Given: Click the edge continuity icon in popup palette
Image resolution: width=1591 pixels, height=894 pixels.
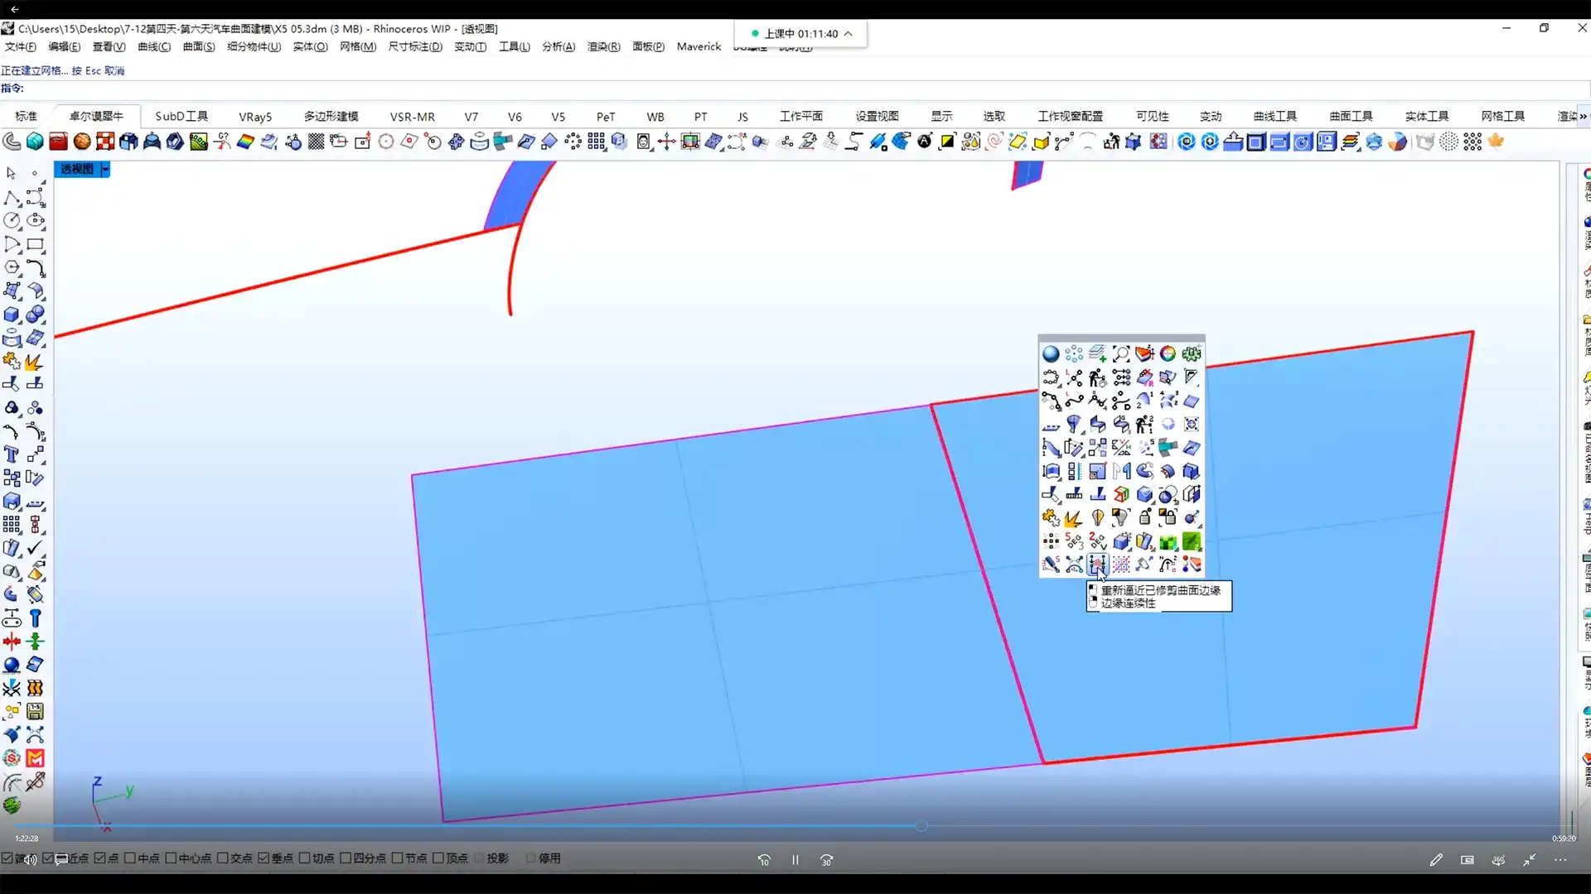Looking at the screenshot, I should coord(1097,565).
